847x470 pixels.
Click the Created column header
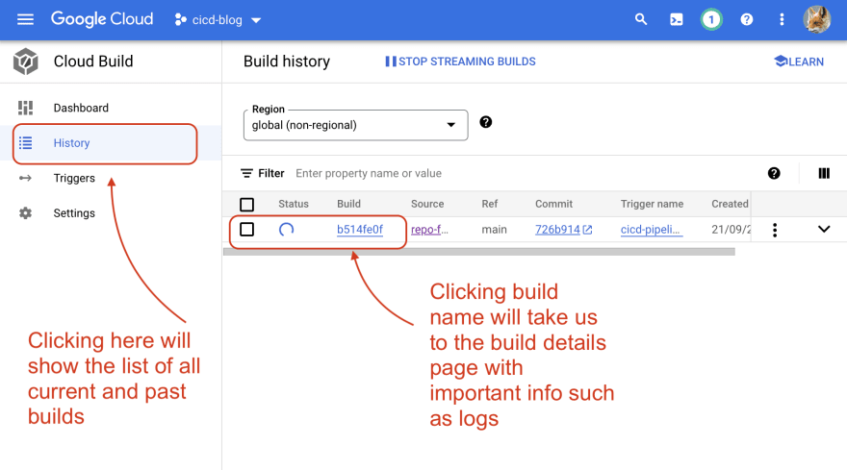(730, 204)
